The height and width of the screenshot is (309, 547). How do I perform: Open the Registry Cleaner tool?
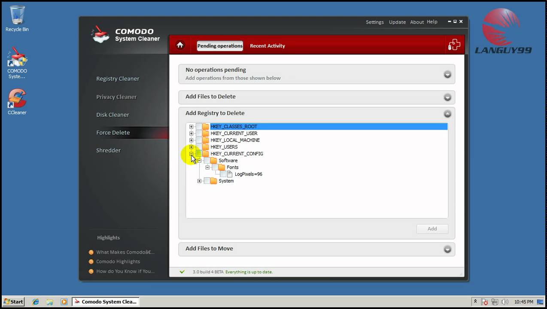[x=118, y=79]
